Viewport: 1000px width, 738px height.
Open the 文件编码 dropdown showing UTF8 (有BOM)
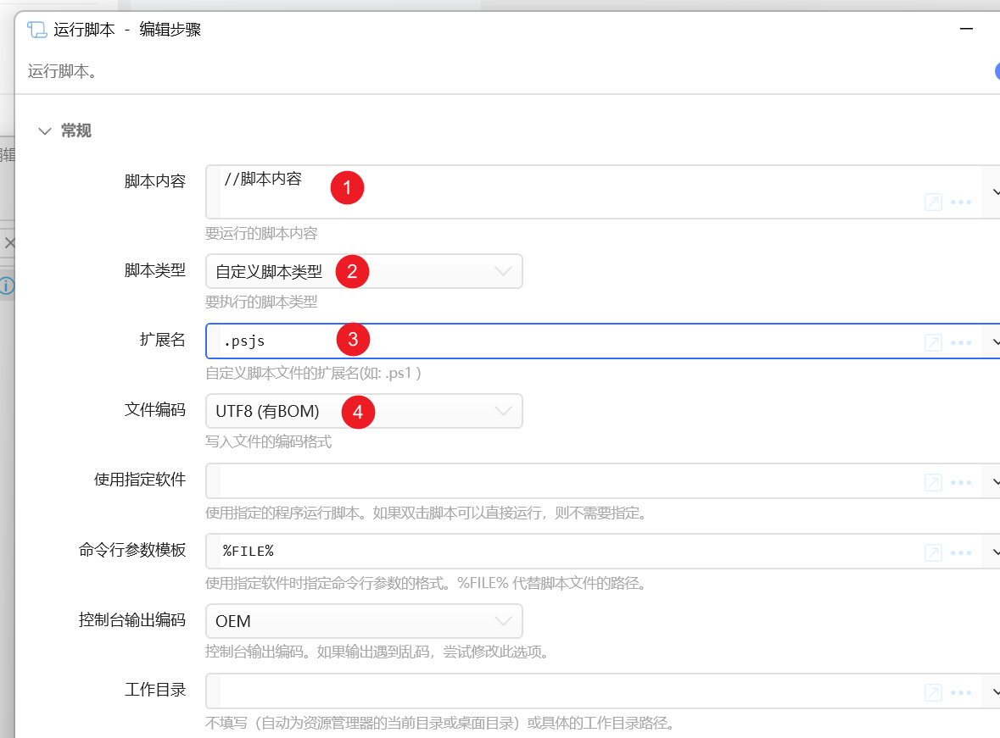click(364, 411)
